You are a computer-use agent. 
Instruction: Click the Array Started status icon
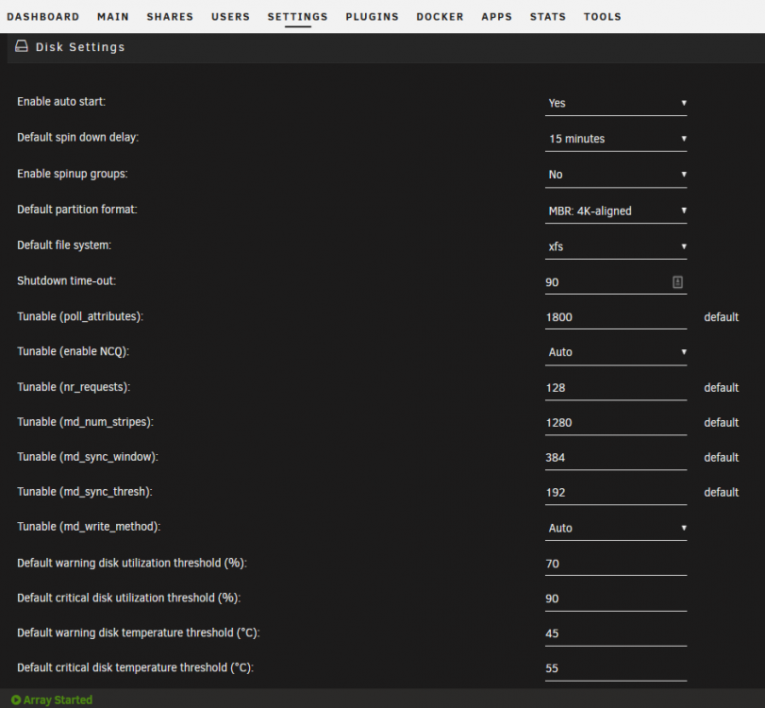tap(16, 700)
